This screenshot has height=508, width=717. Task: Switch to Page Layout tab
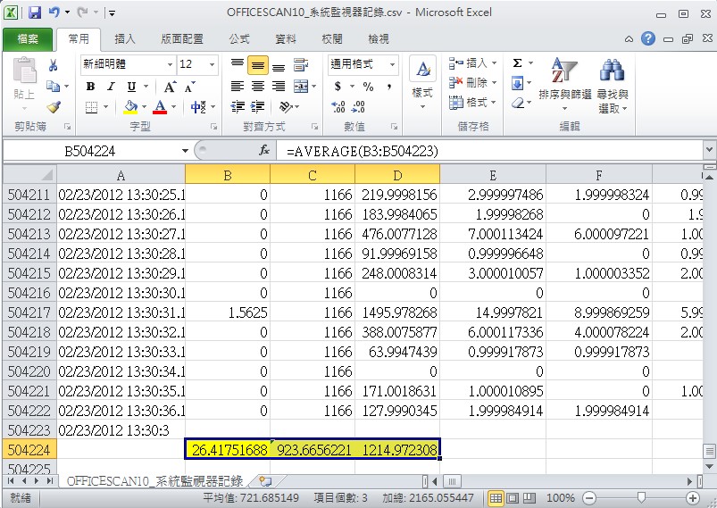[182, 39]
